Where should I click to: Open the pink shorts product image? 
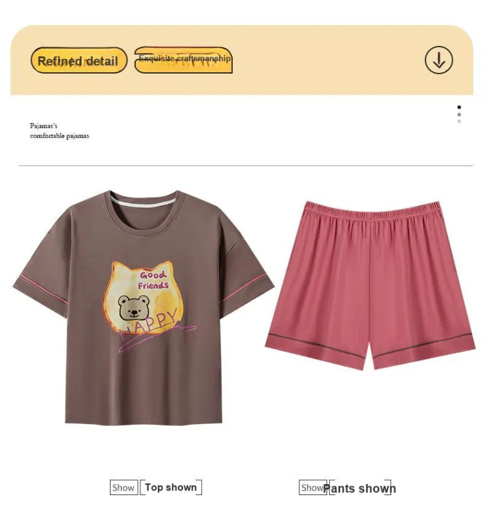tap(371, 285)
